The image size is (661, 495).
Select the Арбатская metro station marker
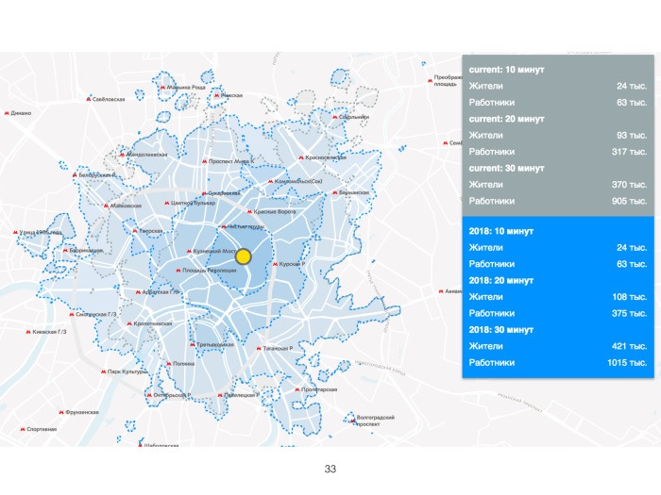click(x=138, y=292)
